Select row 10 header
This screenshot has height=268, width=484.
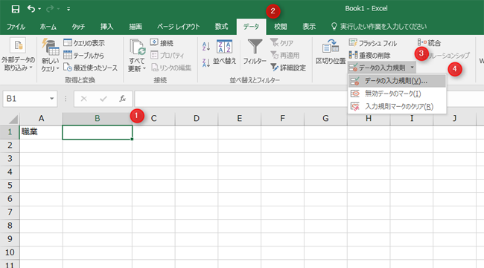click(x=10, y=252)
